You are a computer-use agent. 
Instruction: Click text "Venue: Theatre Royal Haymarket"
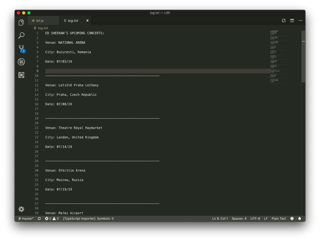click(74, 128)
